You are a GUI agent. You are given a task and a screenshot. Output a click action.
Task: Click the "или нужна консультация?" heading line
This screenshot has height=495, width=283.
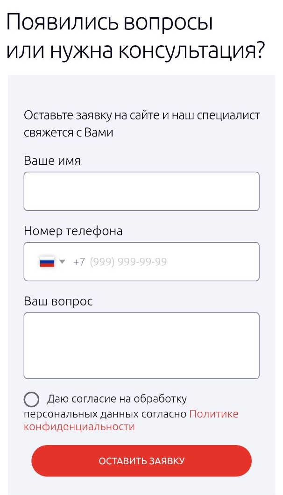(x=135, y=51)
